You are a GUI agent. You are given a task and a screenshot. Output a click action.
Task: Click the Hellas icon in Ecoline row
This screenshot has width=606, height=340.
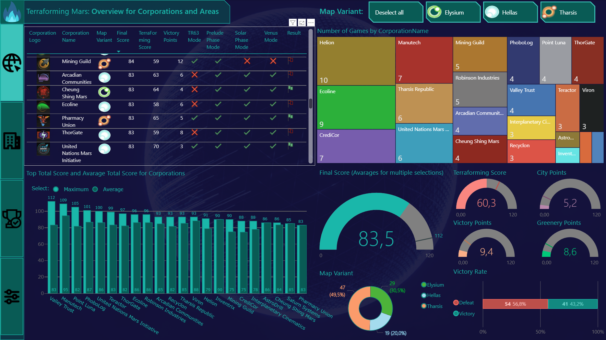pos(104,106)
